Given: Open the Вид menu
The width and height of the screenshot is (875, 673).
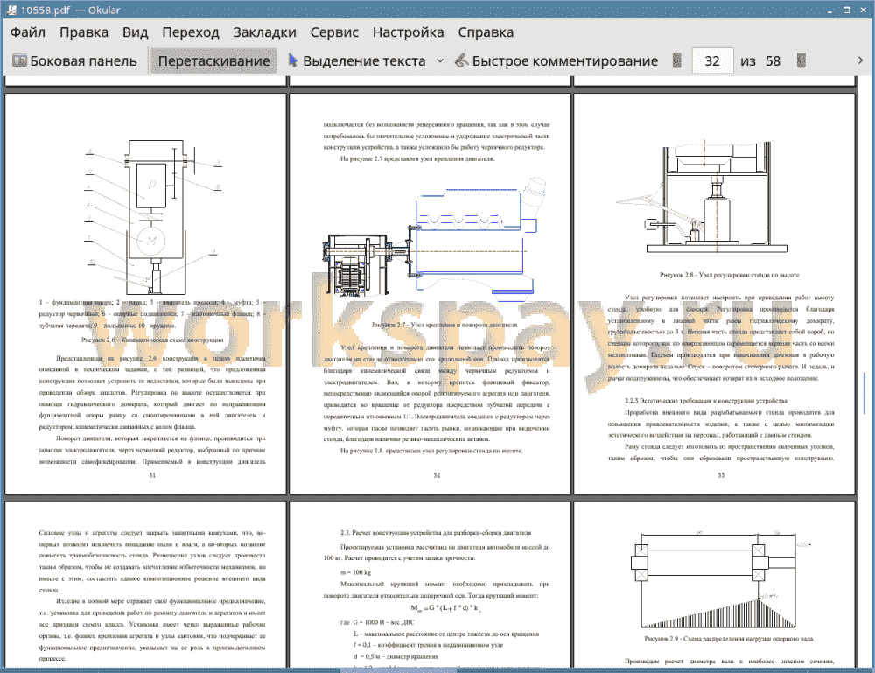Looking at the screenshot, I should pos(135,32).
